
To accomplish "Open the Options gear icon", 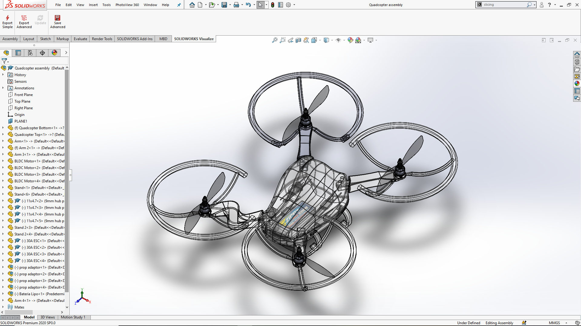I will 288,5.
